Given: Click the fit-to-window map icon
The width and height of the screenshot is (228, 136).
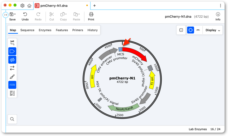Looking at the screenshot, I should [181, 30].
